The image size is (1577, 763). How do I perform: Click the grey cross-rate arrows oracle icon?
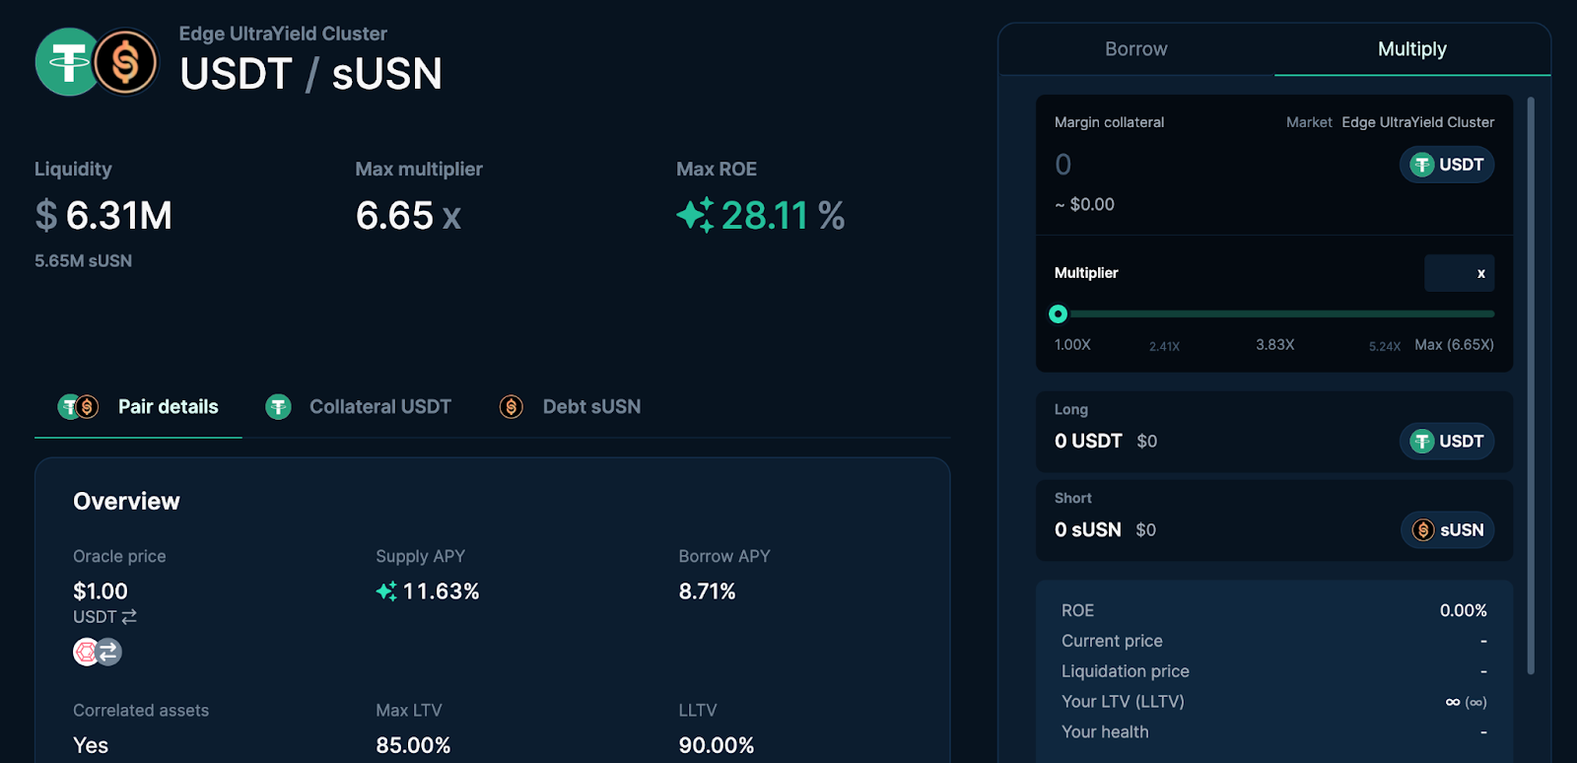pos(108,652)
